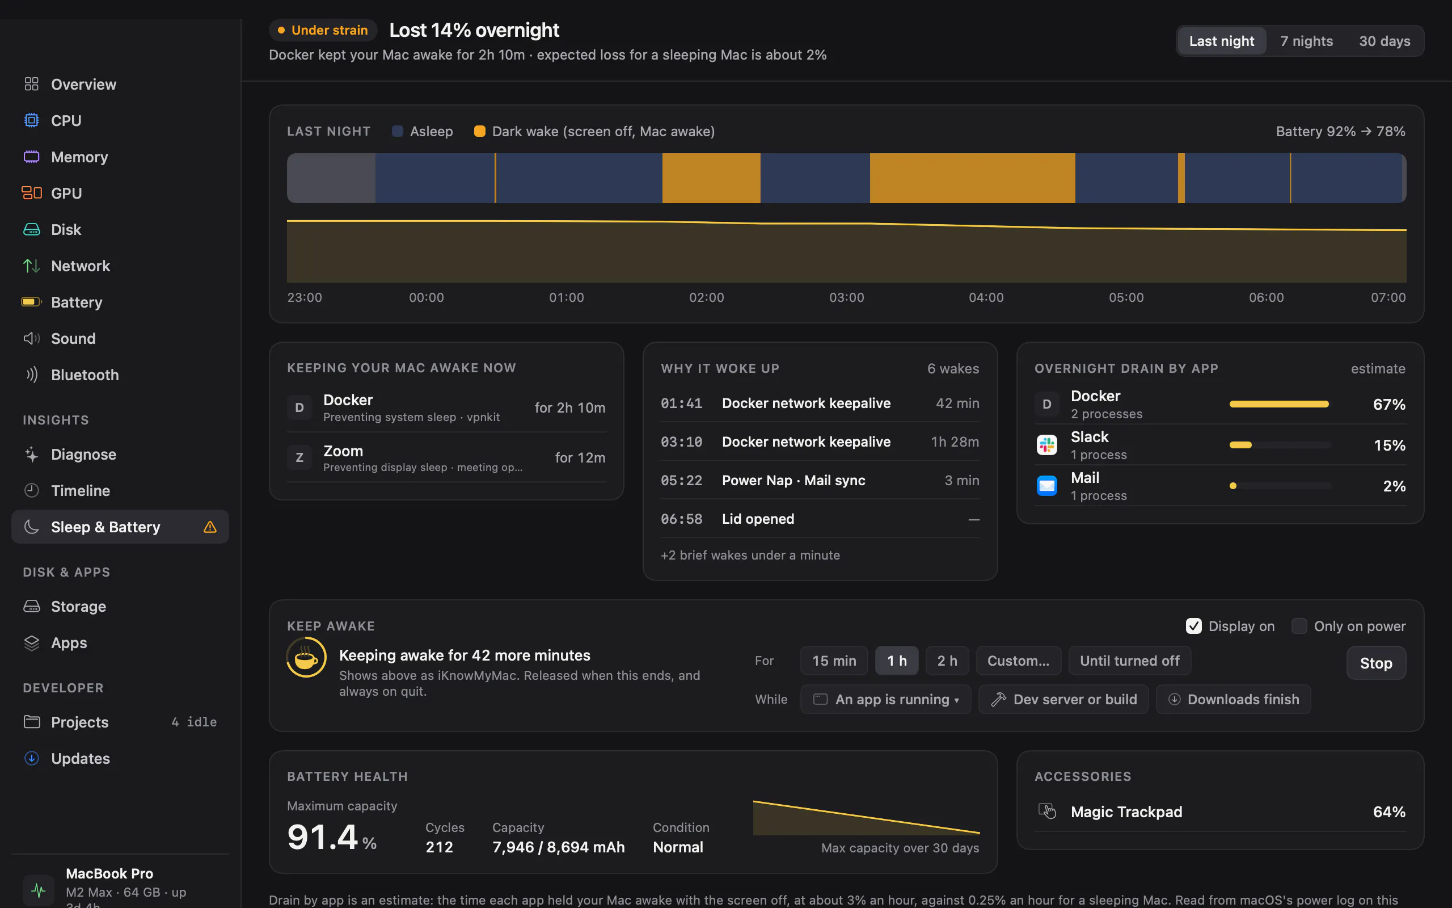Stop the keep awake session
The image size is (1452, 908).
click(1376, 663)
